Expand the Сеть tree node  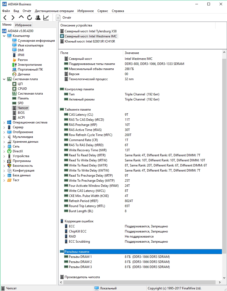(x=4, y=146)
